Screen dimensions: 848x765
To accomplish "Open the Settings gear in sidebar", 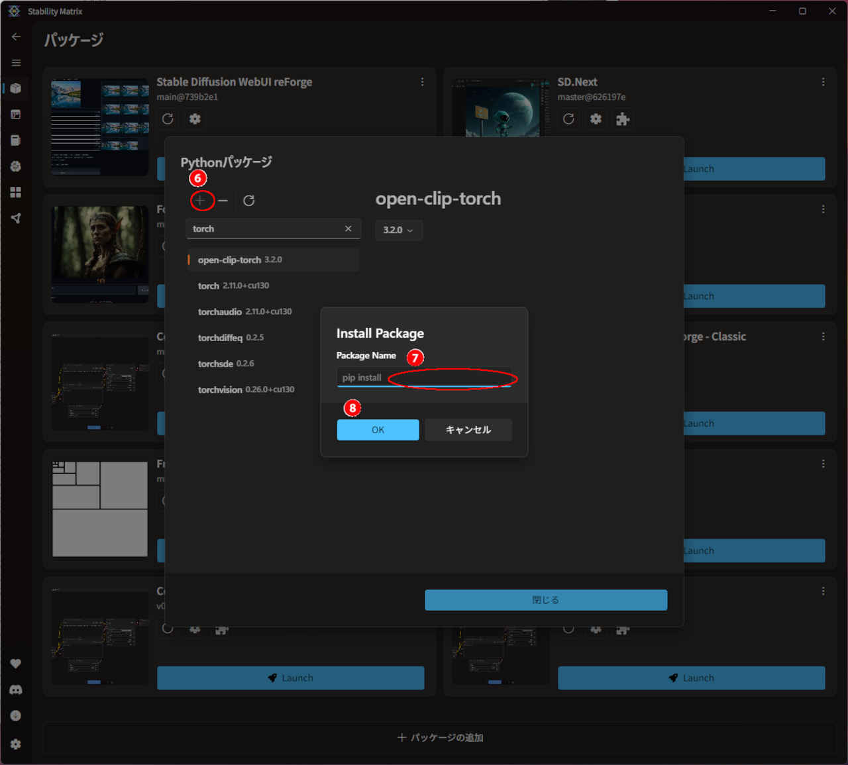I will coord(16,744).
